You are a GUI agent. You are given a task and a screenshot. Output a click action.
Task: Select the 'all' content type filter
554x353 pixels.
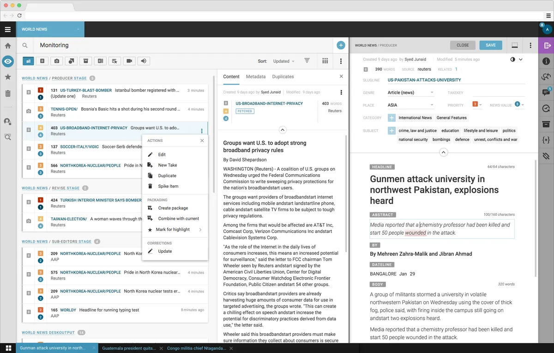[x=28, y=61]
